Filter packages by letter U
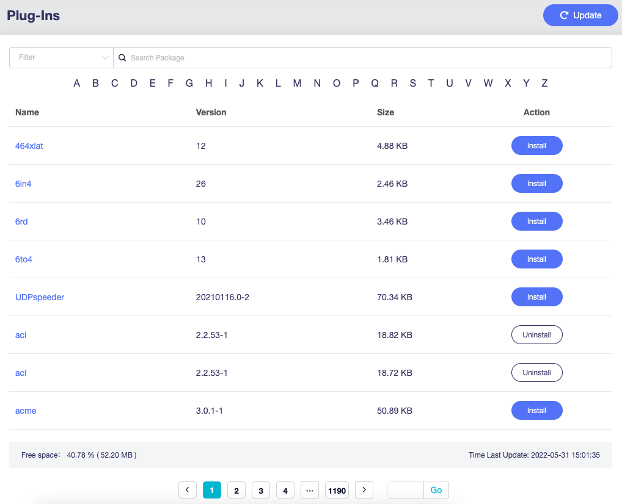The width and height of the screenshot is (622, 504). [450, 83]
